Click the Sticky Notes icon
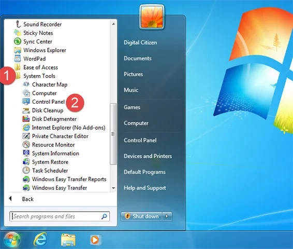Image resolution: width=293 pixels, height=249 pixels. click(18, 33)
